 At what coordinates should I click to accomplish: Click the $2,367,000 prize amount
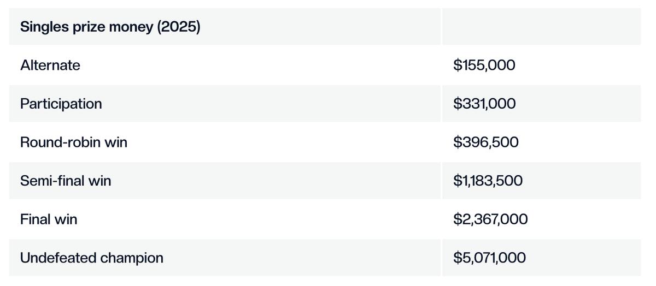coord(490,219)
